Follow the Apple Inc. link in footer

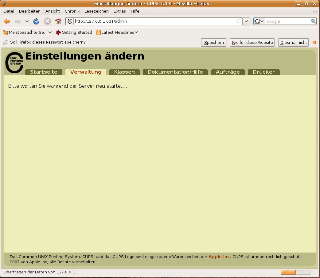[x=220, y=257]
